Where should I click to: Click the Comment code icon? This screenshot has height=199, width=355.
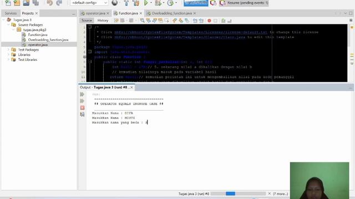pyautogui.click(x=223, y=20)
